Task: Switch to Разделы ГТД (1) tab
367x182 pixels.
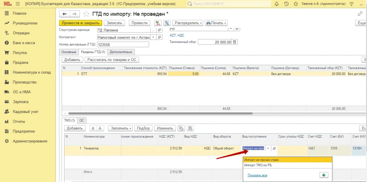Action: point(93,52)
